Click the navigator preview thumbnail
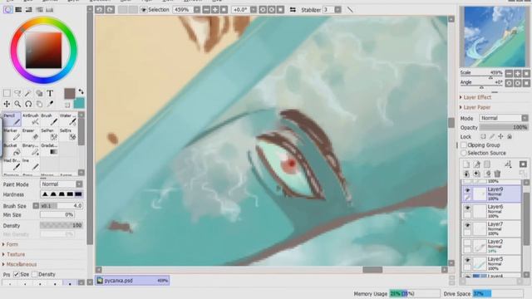Image resolution: width=532 pixels, height=299 pixels. 494,37
